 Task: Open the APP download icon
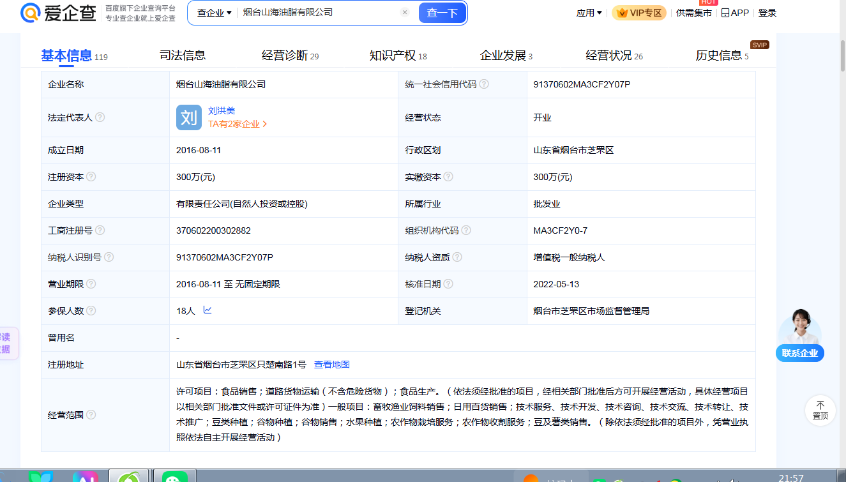tap(734, 13)
